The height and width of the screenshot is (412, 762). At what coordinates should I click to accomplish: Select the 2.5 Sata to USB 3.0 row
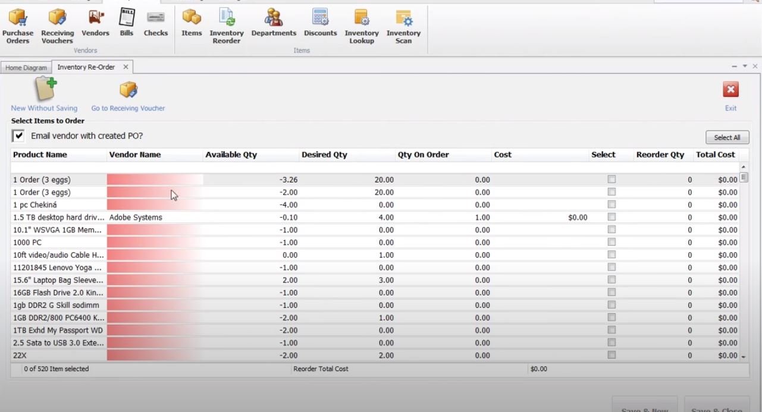pyautogui.click(x=375, y=343)
